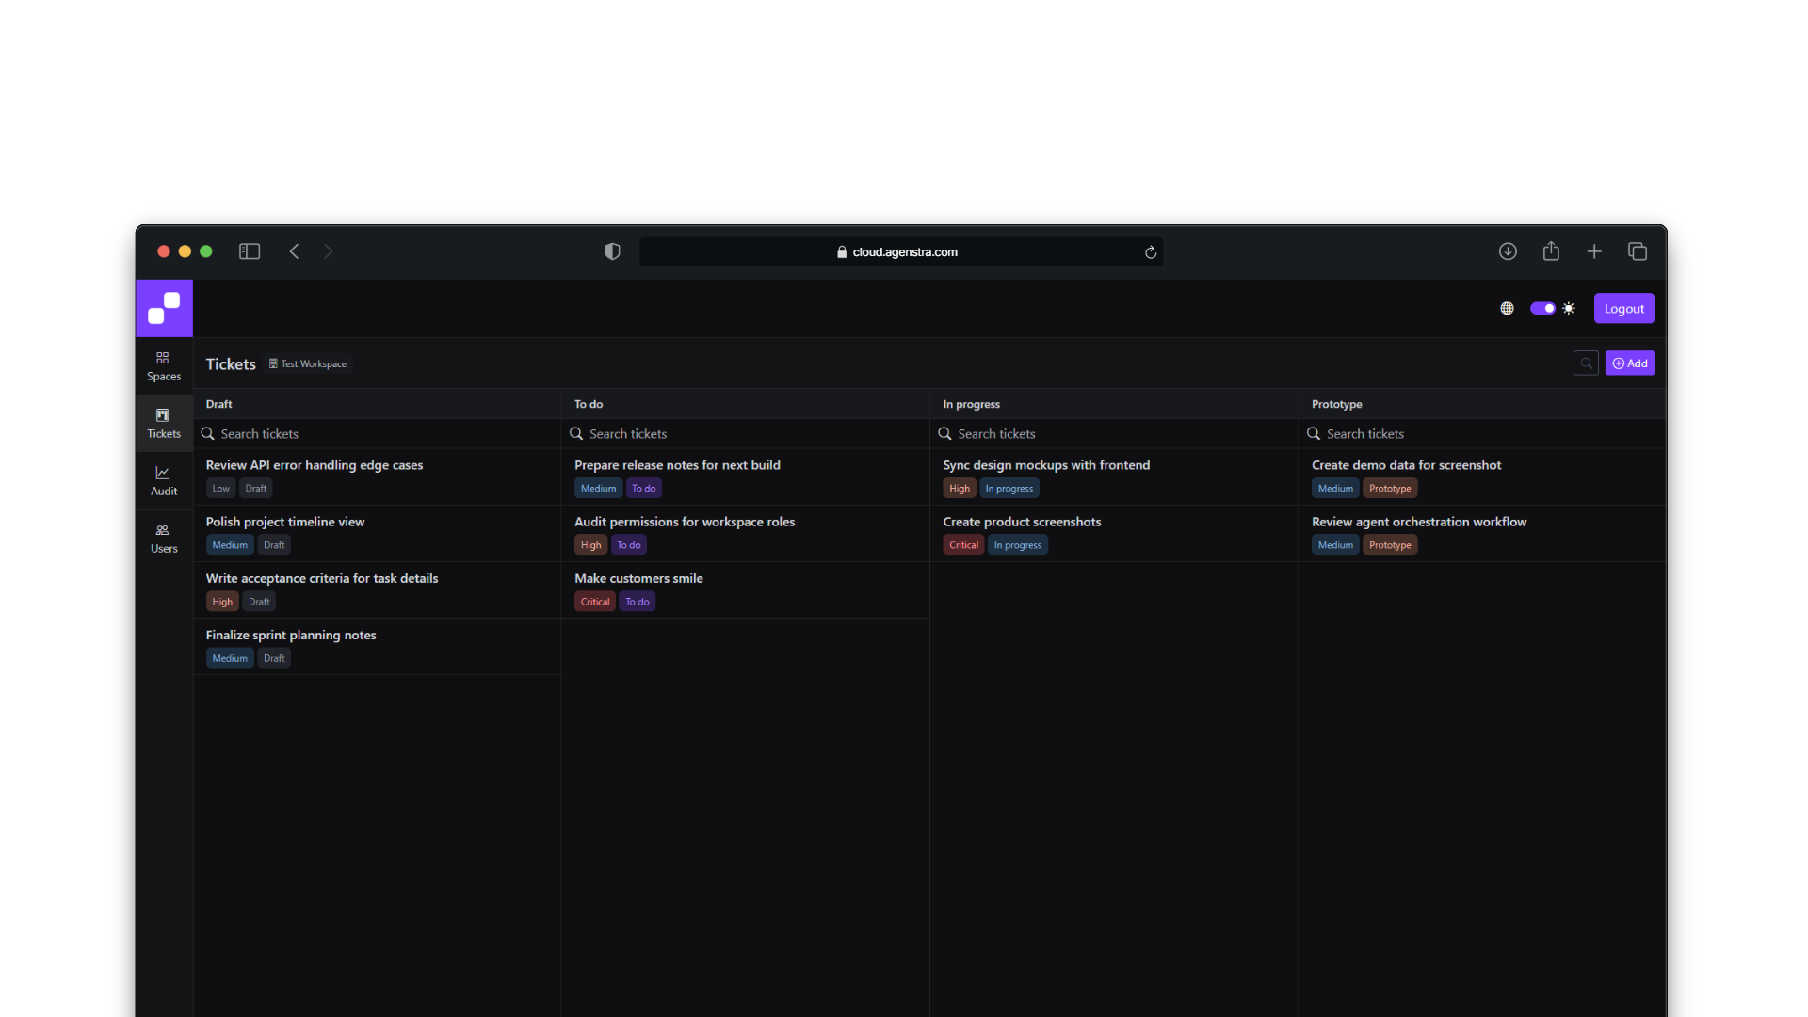Open the 'Make customers smile' ticket
1808x1017 pixels.
coord(638,578)
